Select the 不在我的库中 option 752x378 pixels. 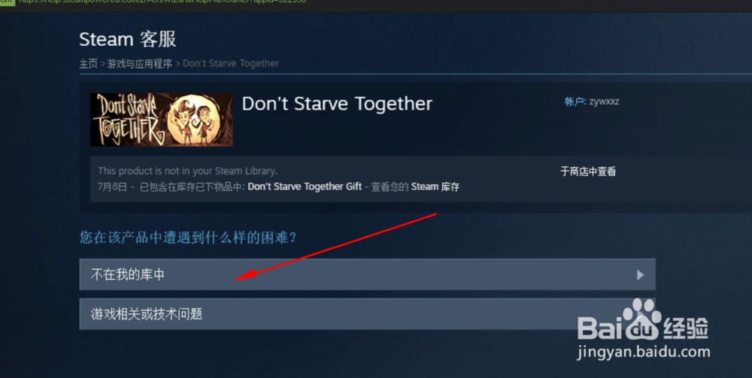click(368, 274)
